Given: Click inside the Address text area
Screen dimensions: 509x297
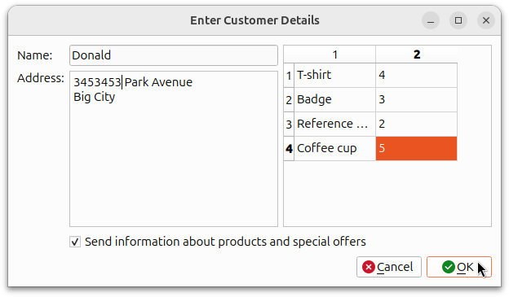Looking at the screenshot, I should (x=174, y=149).
